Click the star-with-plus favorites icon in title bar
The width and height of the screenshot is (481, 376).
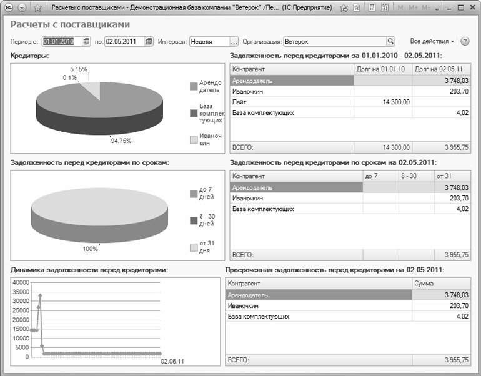pyautogui.click(x=344, y=8)
